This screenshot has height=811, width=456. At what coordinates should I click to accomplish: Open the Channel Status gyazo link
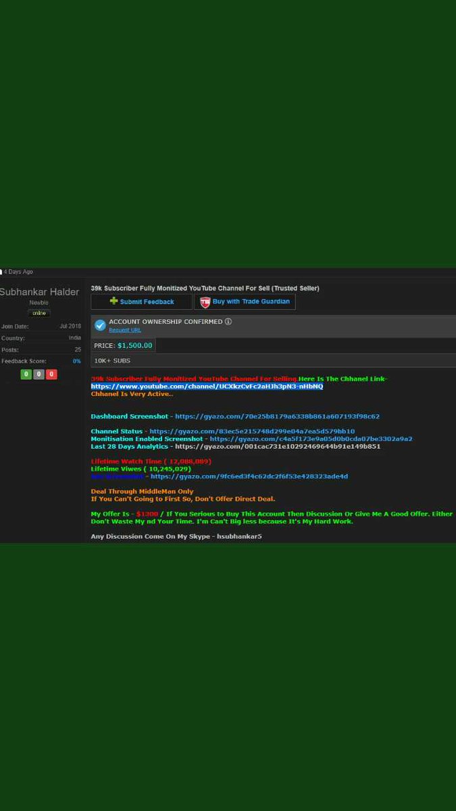point(252,431)
